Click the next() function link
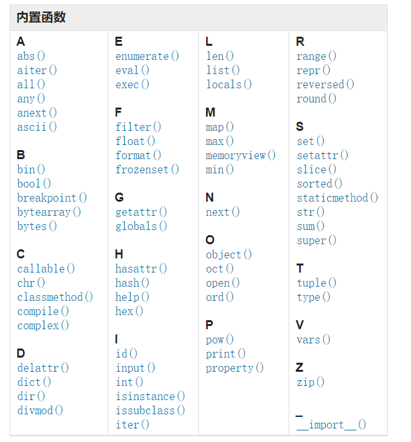The image size is (411, 442). (222, 213)
